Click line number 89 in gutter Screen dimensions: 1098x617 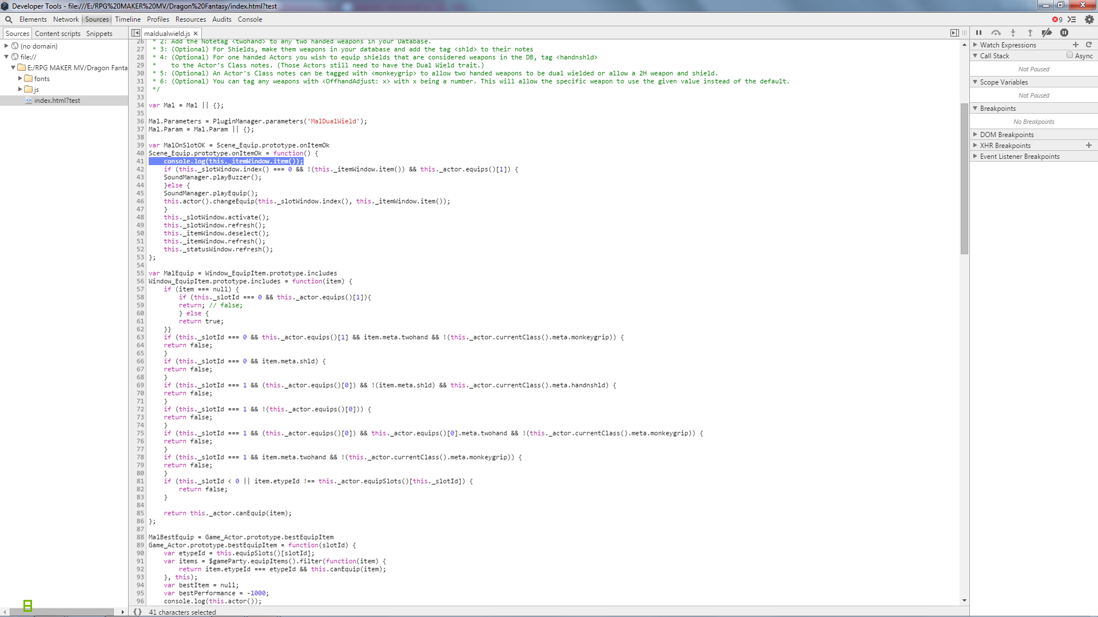(140, 545)
